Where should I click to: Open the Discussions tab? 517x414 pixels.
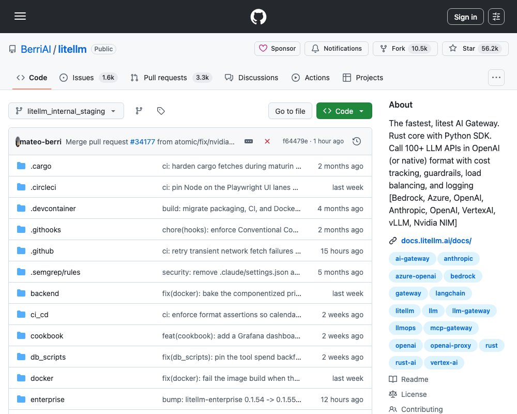[x=251, y=78]
